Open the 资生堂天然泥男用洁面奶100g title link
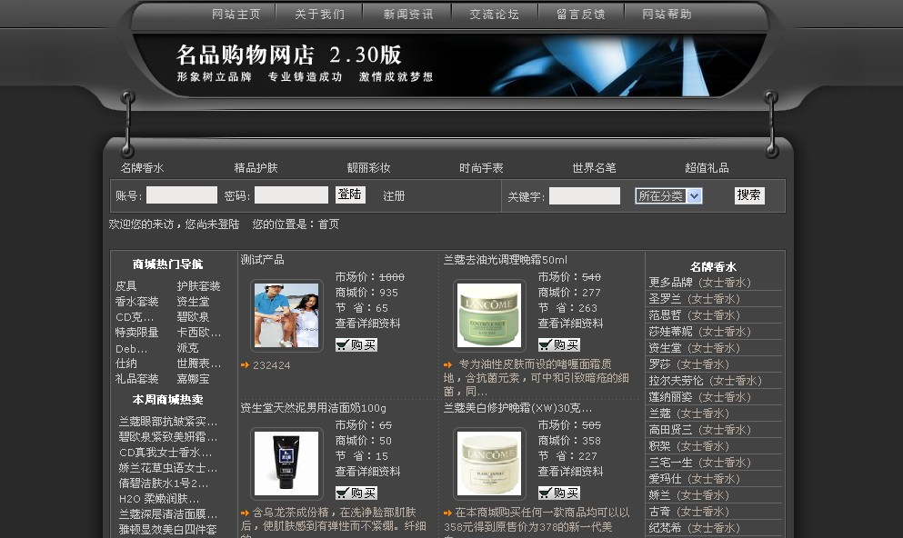This screenshot has width=903, height=538. click(x=314, y=408)
